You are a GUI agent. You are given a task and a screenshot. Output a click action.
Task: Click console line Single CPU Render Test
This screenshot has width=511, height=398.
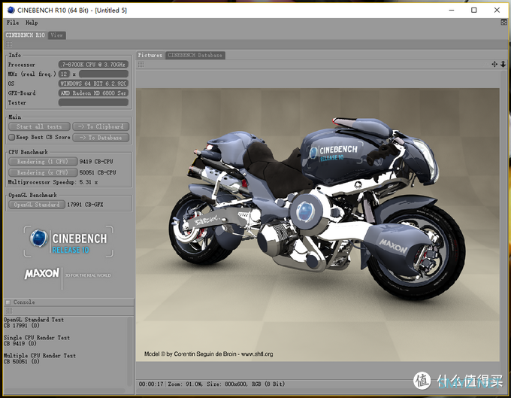pyautogui.click(x=37, y=338)
